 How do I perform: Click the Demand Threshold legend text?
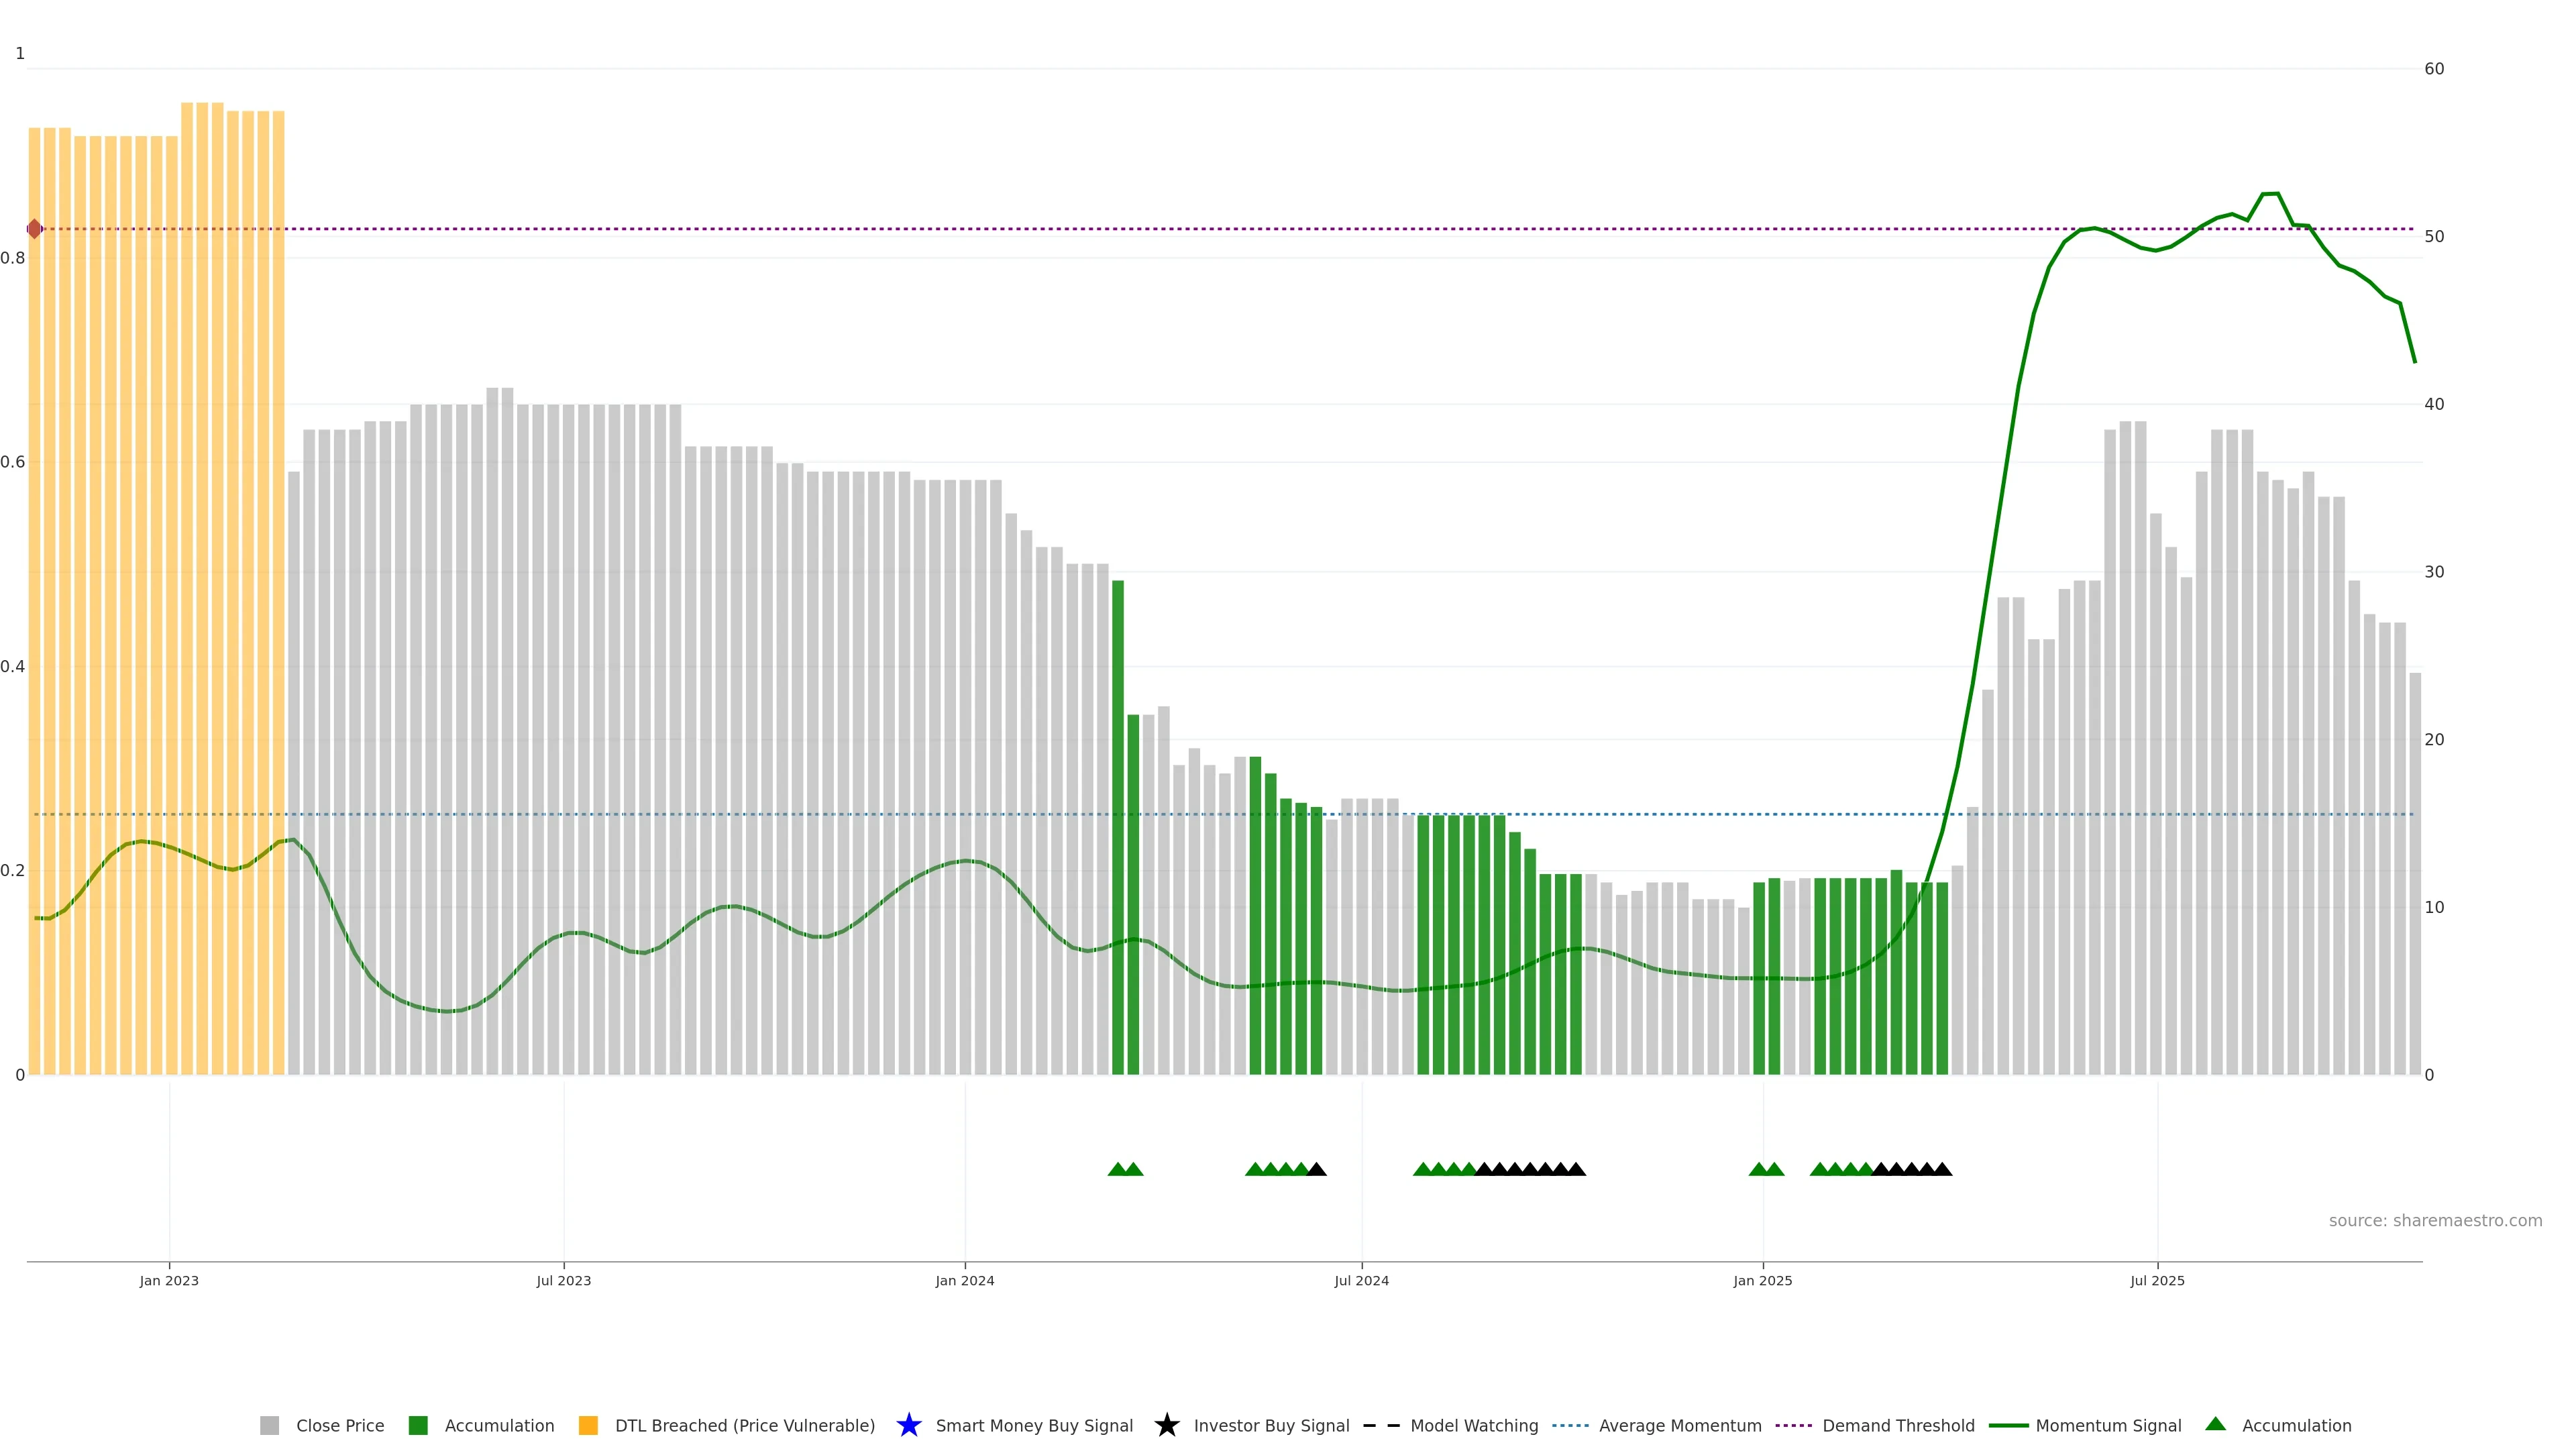[1898, 1426]
